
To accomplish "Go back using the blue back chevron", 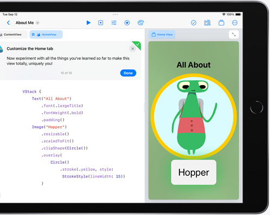I will 8,23.
